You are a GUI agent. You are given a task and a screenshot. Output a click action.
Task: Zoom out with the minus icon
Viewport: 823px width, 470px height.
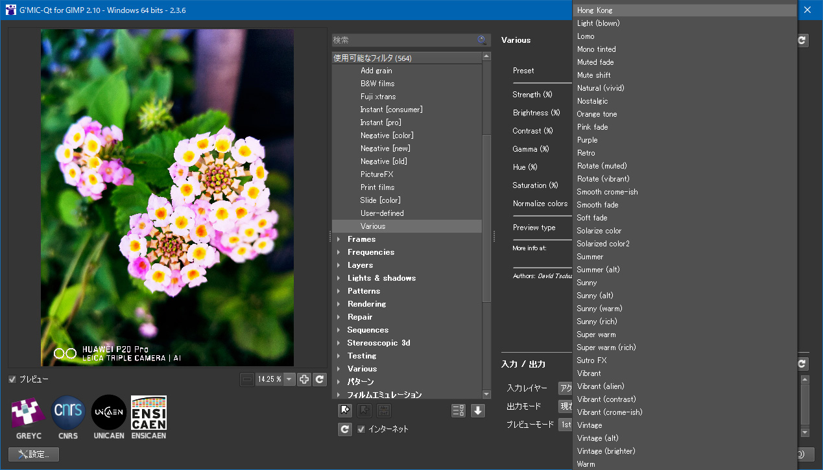(x=247, y=379)
